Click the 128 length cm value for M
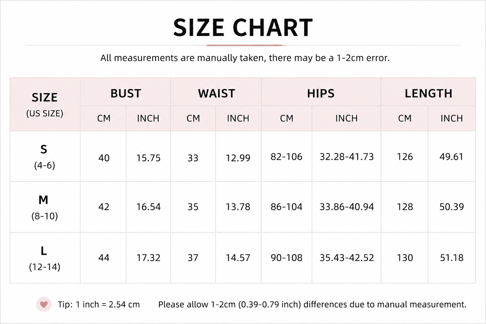486x324 pixels. click(405, 207)
